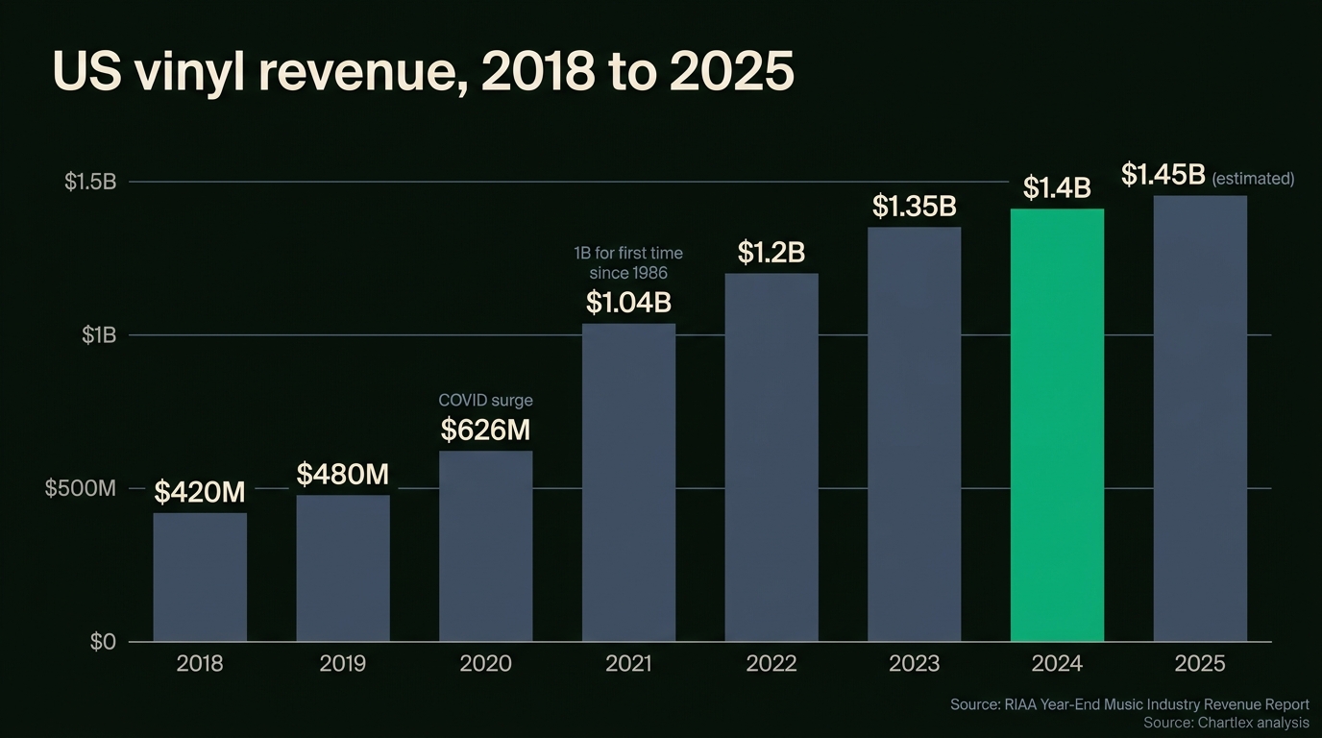
Task: Click the '$1.2B' value label
Action: (771, 253)
